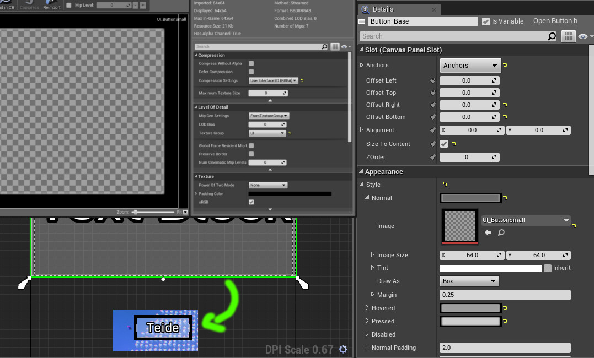Click the white Tint color swatch

click(490, 268)
